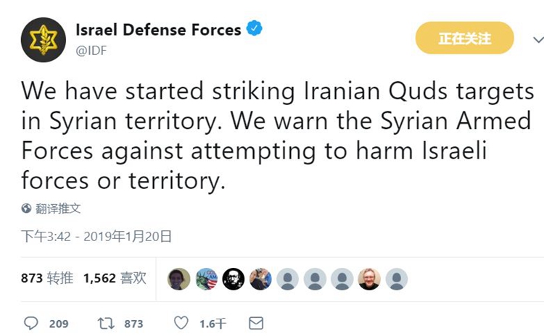Like the tweet with the heart icon
The width and height of the screenshot is (544, 336).
tap(181, 323)
